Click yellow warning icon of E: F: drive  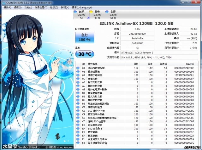[91, 12]
